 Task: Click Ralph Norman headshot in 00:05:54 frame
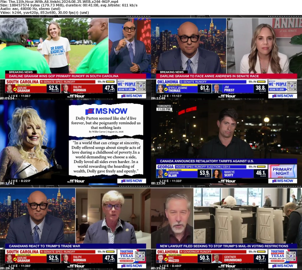coord(66,89)
